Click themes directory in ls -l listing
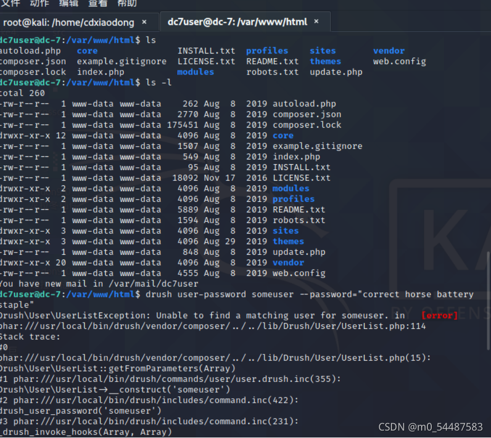Viewport: 491px width, 438px height. click(288, 242)
